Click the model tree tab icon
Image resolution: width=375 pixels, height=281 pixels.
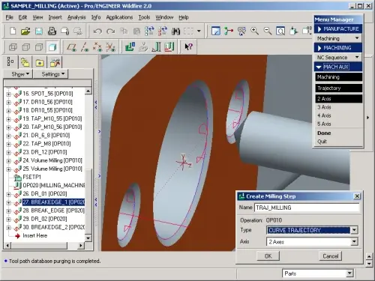(x=10, y=61)
